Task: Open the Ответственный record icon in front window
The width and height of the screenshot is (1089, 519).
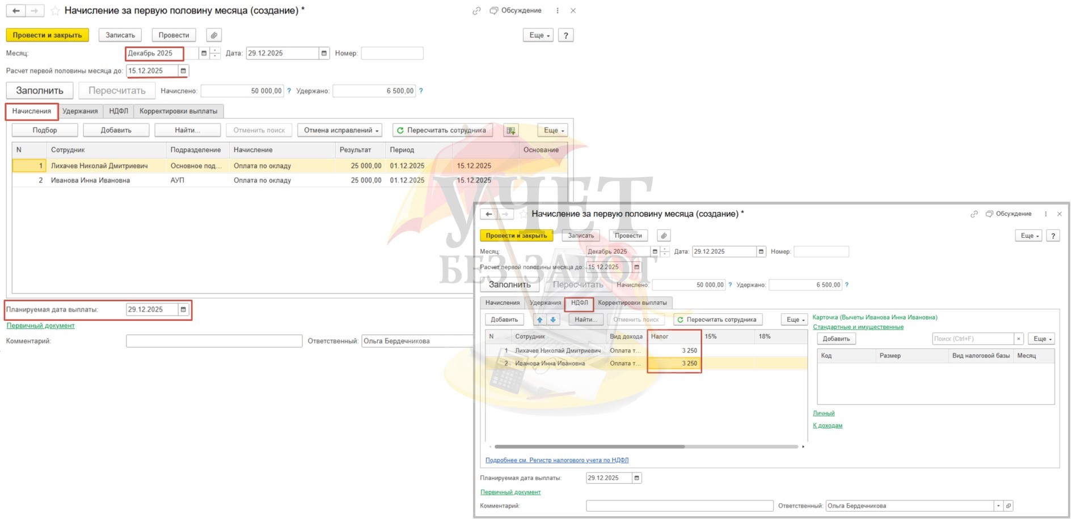Action: pos(1008,506)
